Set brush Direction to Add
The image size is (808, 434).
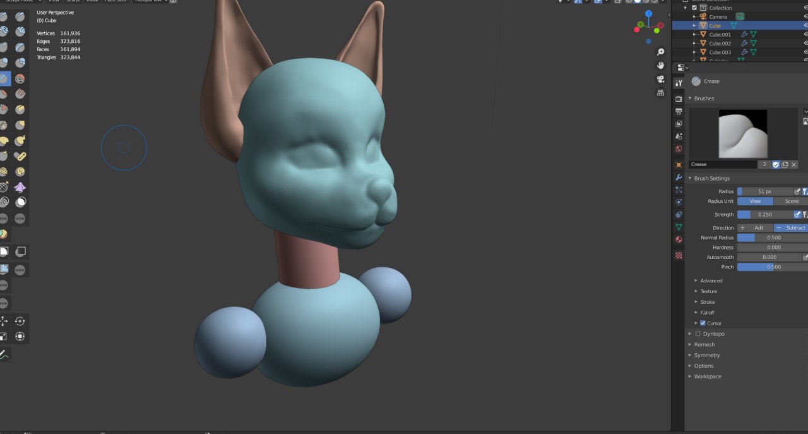coord(756,227)
